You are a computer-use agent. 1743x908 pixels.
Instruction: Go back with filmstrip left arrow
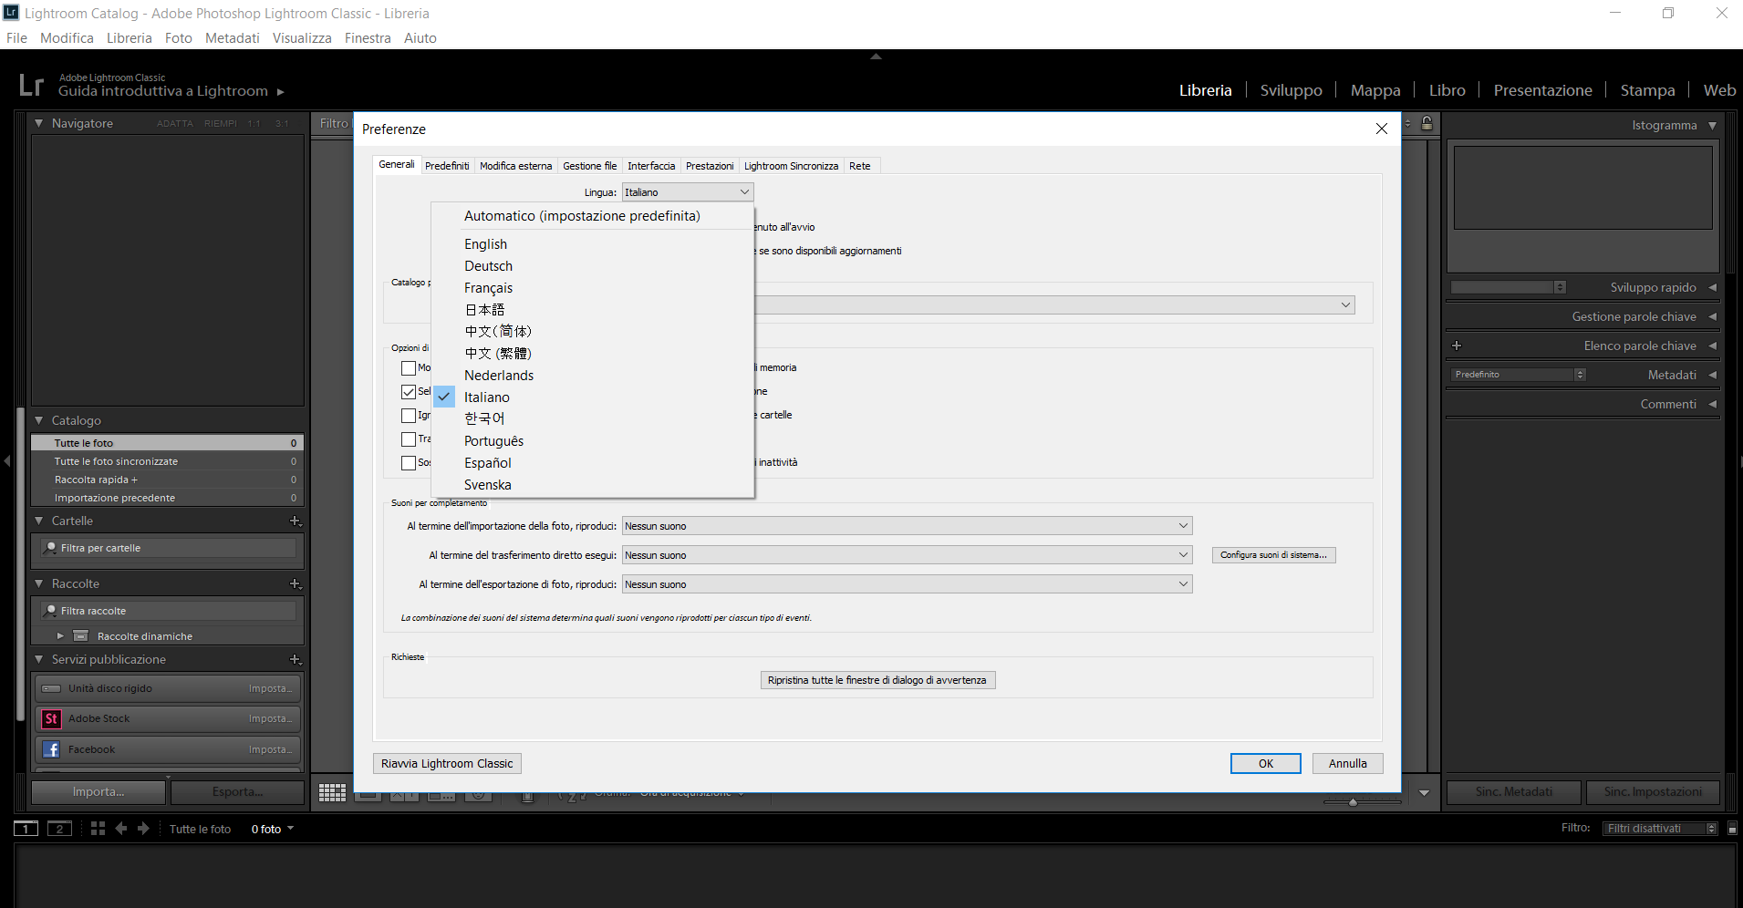tap(120, 829)
